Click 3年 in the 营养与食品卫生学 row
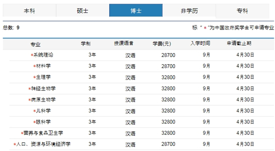Image resolution: width=275 pixels, height=151 pixels. point(92,133)
